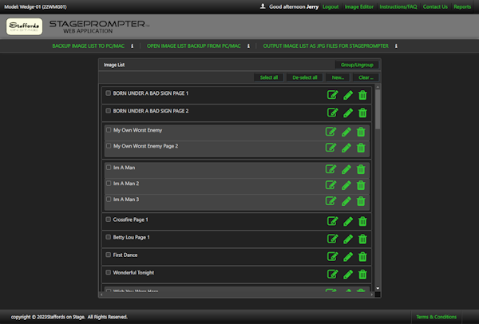479x324 pixels.
Task: Open editor icon for Crossfire Page 1
Action: pyautogui.click(x=332, y=221)
